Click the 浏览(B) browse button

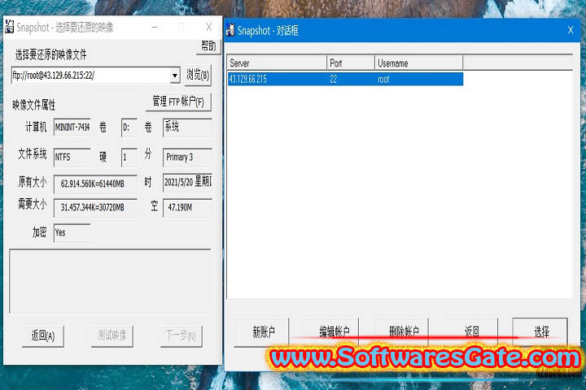pyautogui.click(x=198, y=75)
